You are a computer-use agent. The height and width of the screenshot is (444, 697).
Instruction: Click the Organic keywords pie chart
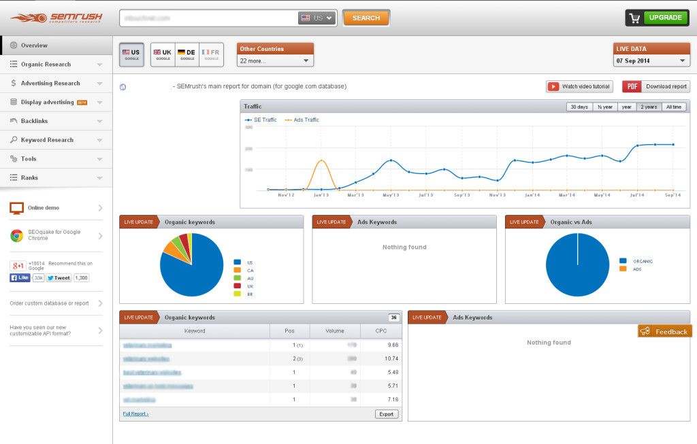(x=191, y=264)
